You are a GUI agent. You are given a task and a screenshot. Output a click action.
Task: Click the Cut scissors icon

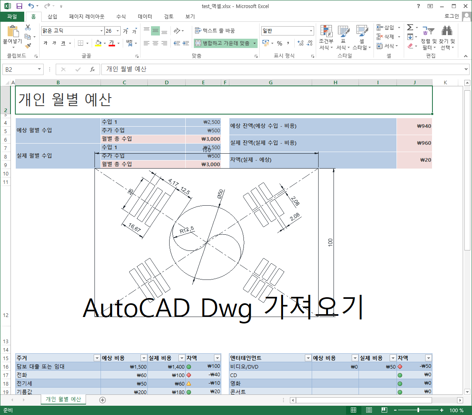pos(28,28)
